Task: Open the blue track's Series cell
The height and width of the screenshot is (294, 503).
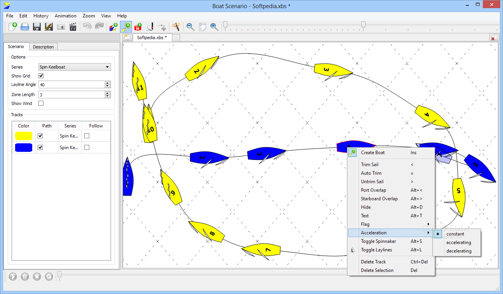Action: (x=70, y=148)
